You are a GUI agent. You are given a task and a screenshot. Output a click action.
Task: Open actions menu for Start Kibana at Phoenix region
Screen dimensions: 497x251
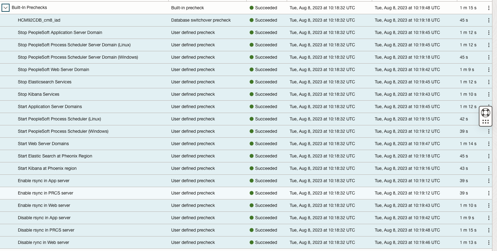[x=489, y=168]
